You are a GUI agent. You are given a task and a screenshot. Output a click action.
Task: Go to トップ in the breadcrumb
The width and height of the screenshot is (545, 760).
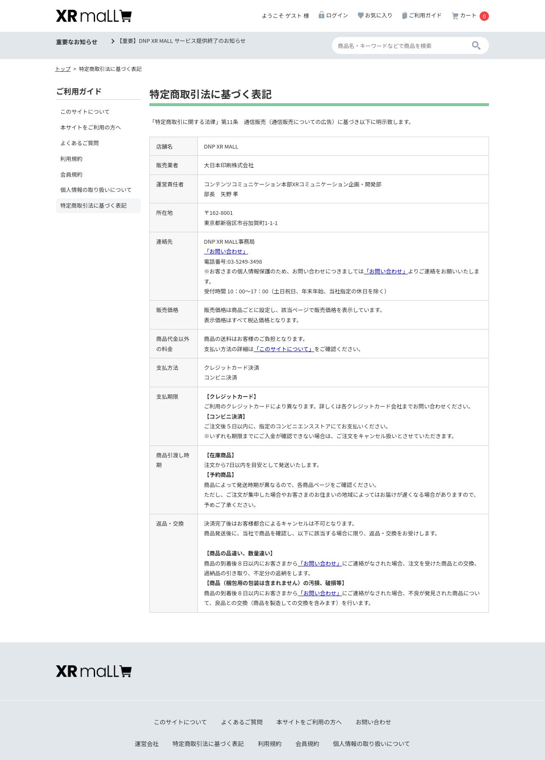coord(63,69)
